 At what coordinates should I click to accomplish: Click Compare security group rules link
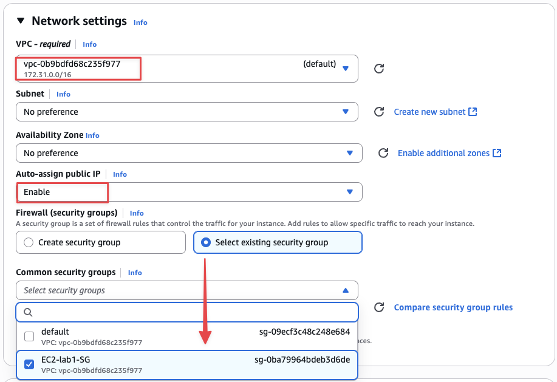[453, 307]
